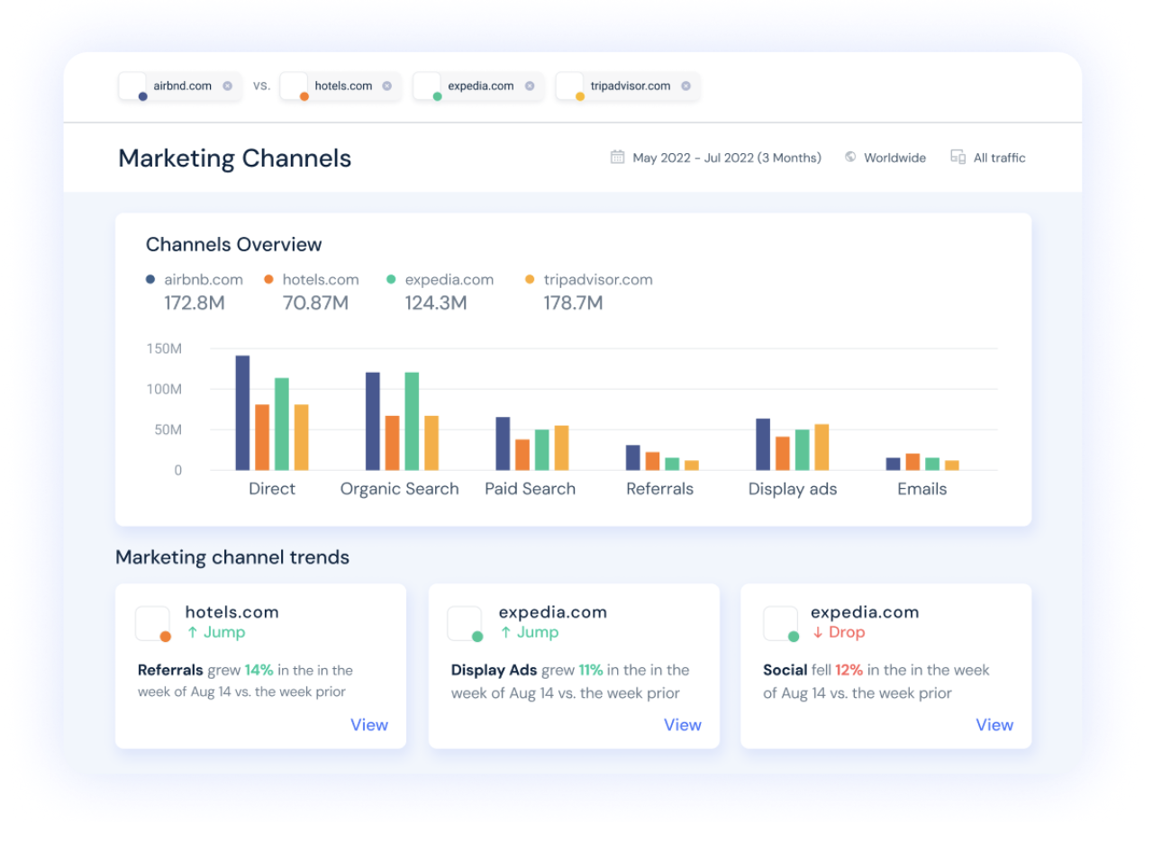Click the Channels Overview heading
The width and height of the screenshot is (1162, 850).
[234, 245]
